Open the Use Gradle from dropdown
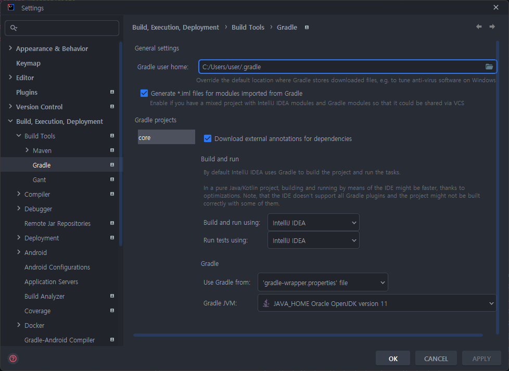 (323, 283)
